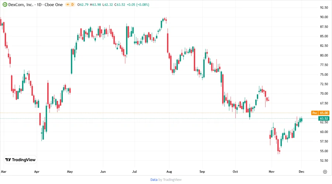The image size is (332, 184).
Task: Open chart settings gear icon
Action: coord(325,172)
